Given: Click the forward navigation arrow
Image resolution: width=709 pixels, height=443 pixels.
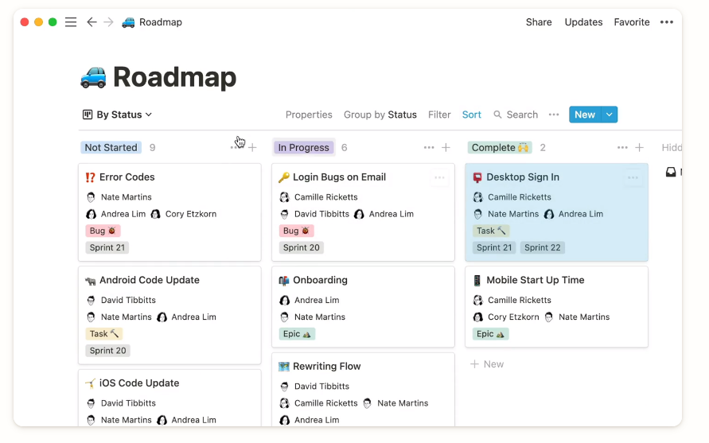Looking at the screenshot, I should (108, 22).
